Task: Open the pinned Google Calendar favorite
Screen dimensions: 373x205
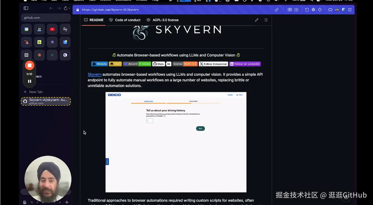Action: click(x=26, y=29)
